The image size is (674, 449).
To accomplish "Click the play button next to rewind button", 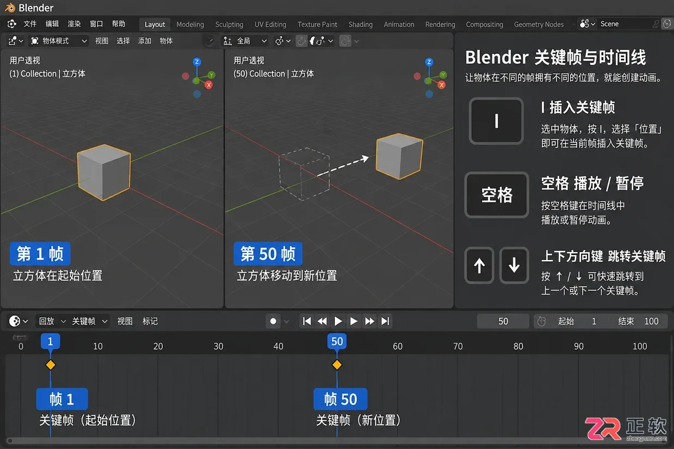I will [x=338, y=321].
